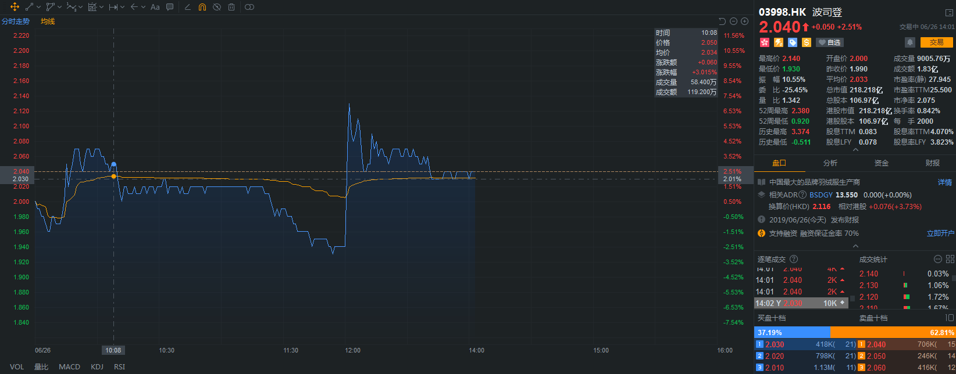Click the chart undo/reset arrow icon
Viewport: 956px width, 374px height.
tap(722, 21)
